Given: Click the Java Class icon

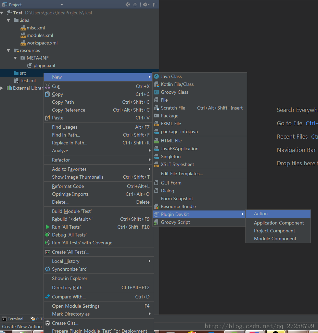Looking at the screenshot, I should 156,76.
